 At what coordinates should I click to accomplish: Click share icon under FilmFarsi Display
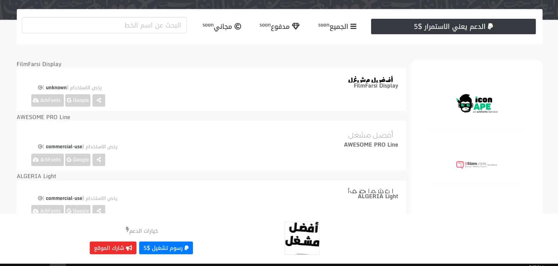(x=98, y=100)
